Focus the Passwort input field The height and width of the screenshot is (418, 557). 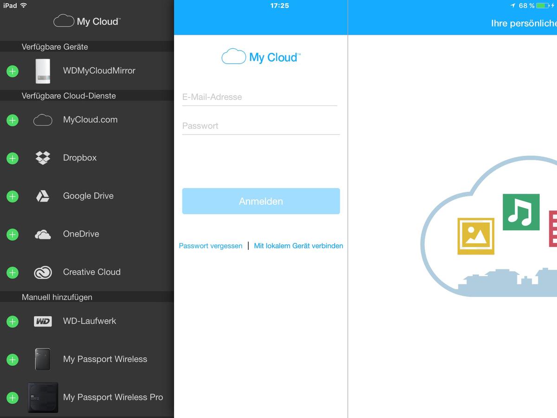(x=261, y=126)
